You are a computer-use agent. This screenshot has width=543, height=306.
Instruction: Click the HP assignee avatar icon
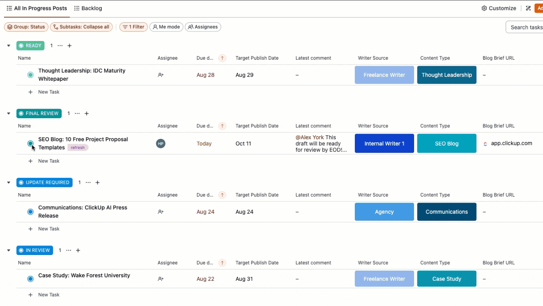coord(161,144)
